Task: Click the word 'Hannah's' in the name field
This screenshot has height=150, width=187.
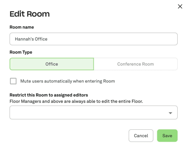Action: pyautogui.click(x=24, y=39)
